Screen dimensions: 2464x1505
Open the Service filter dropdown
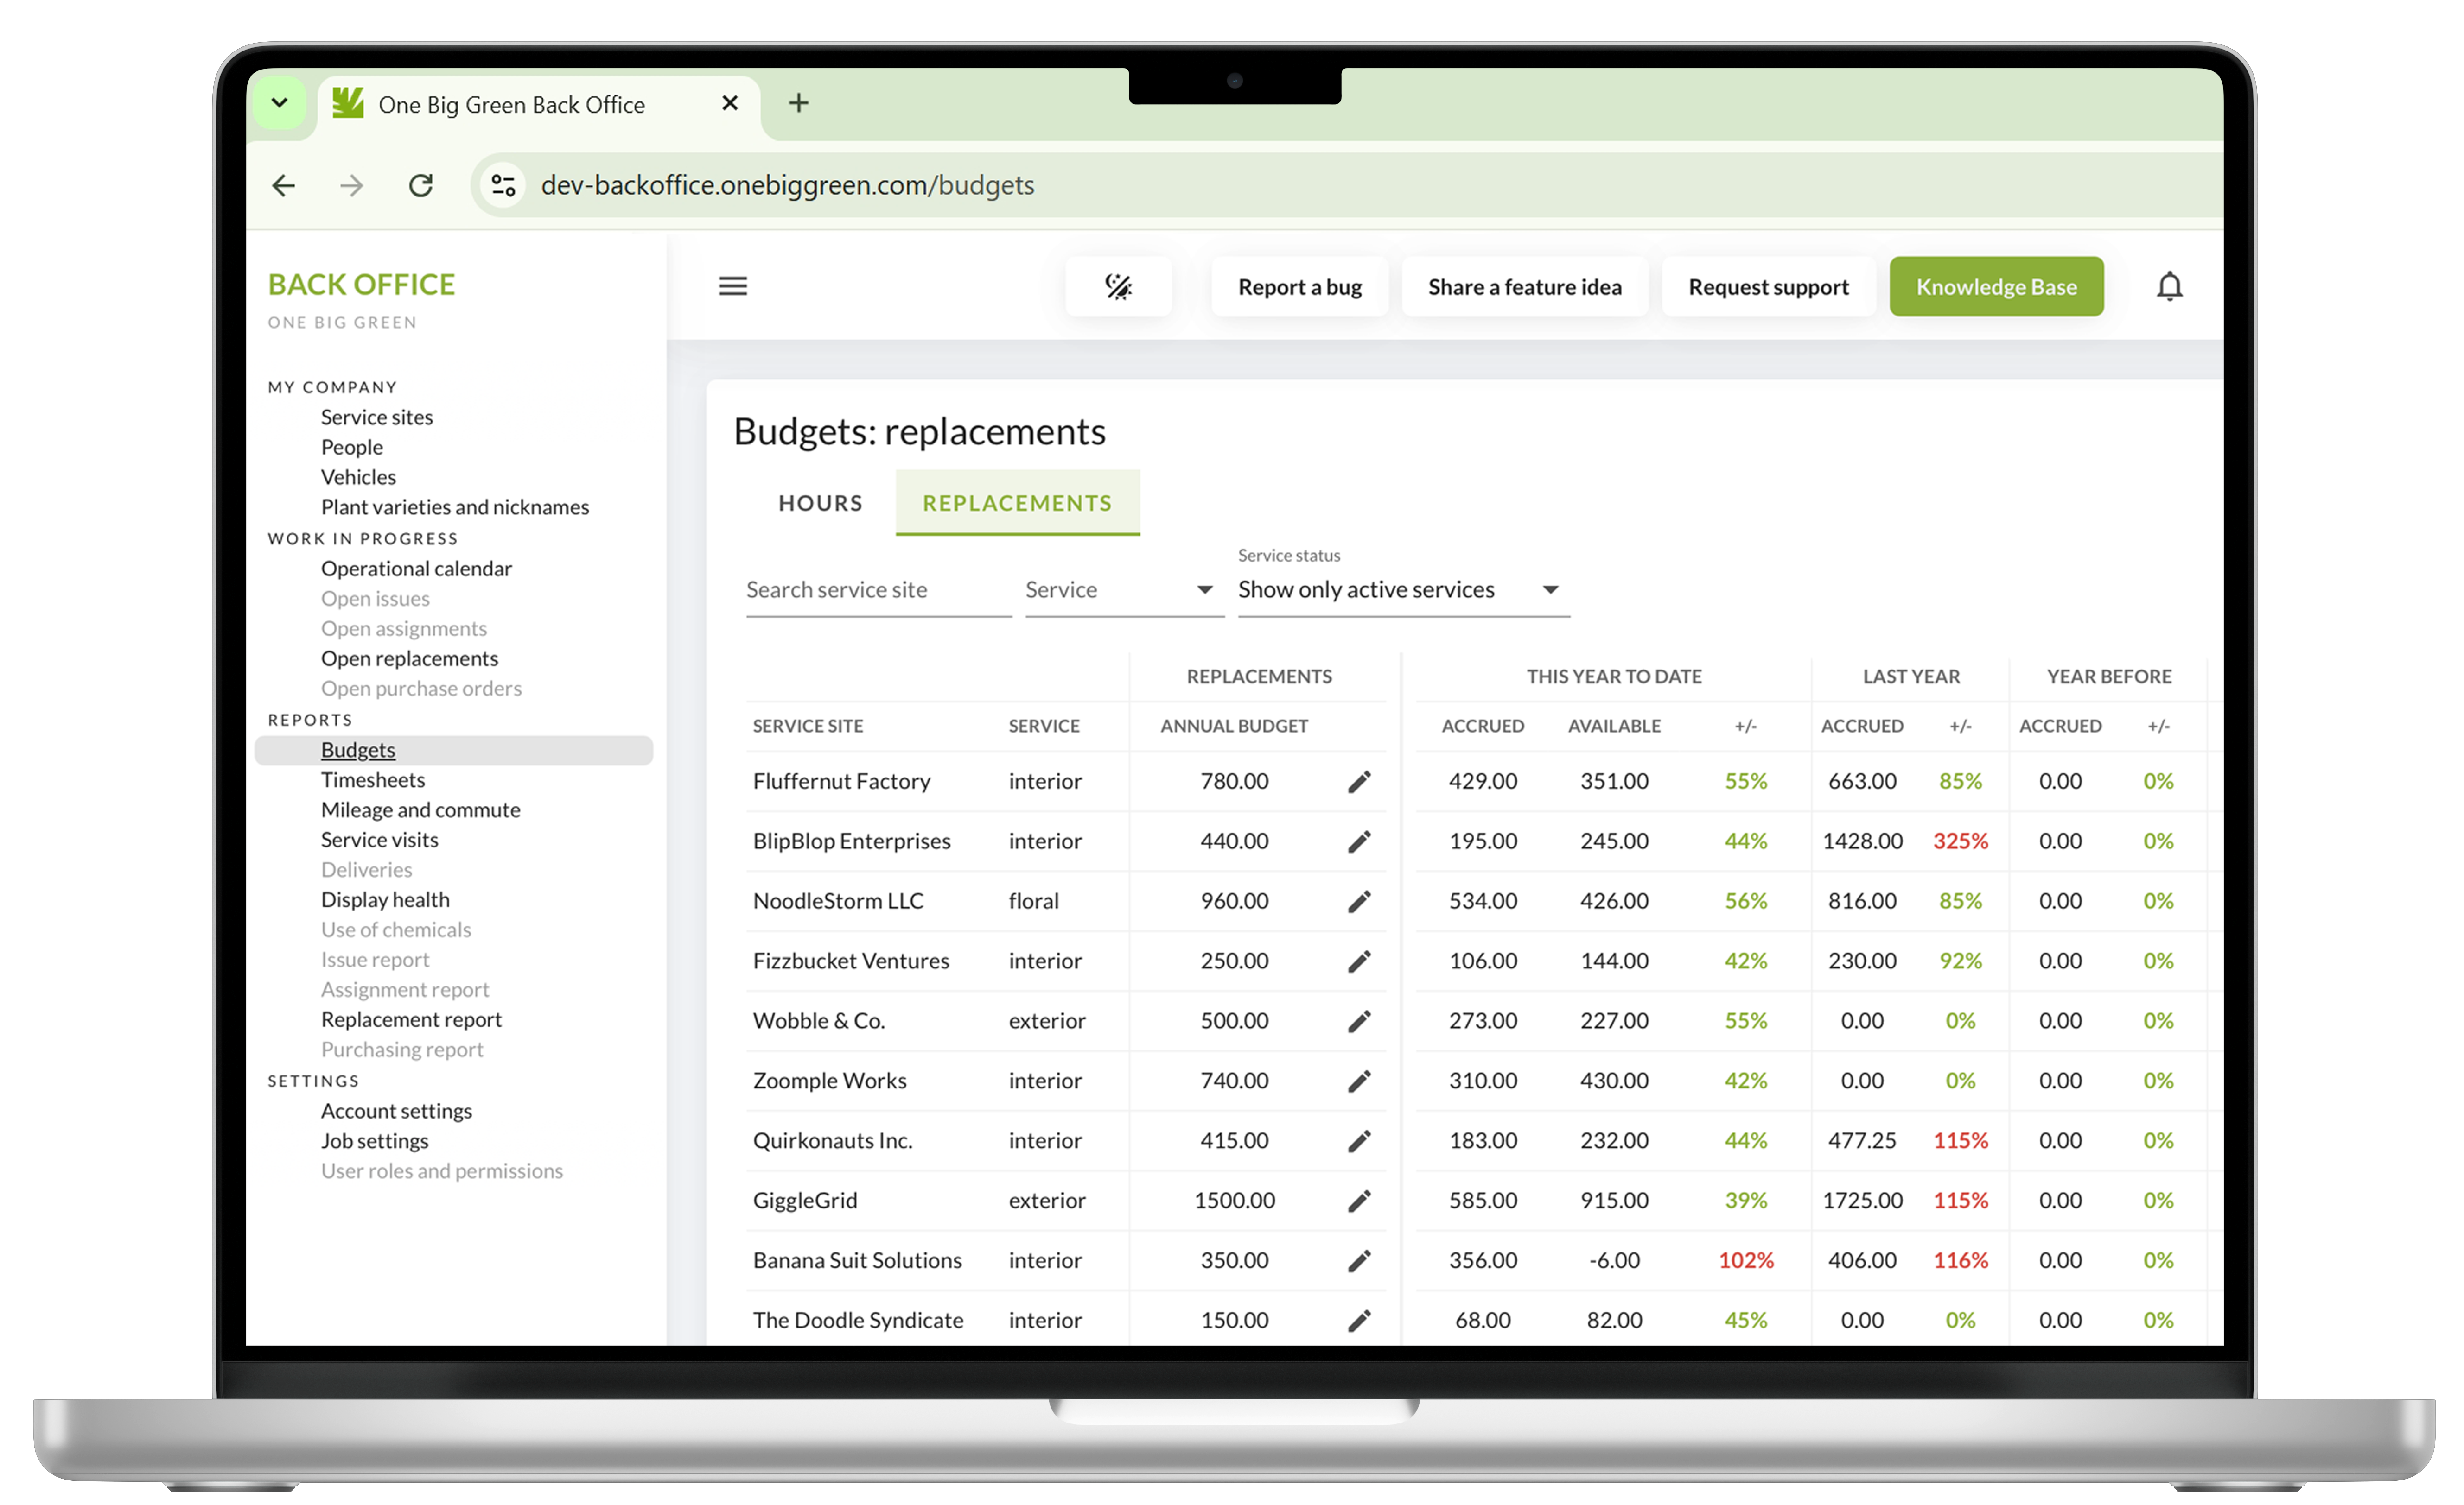point(1124,591)
